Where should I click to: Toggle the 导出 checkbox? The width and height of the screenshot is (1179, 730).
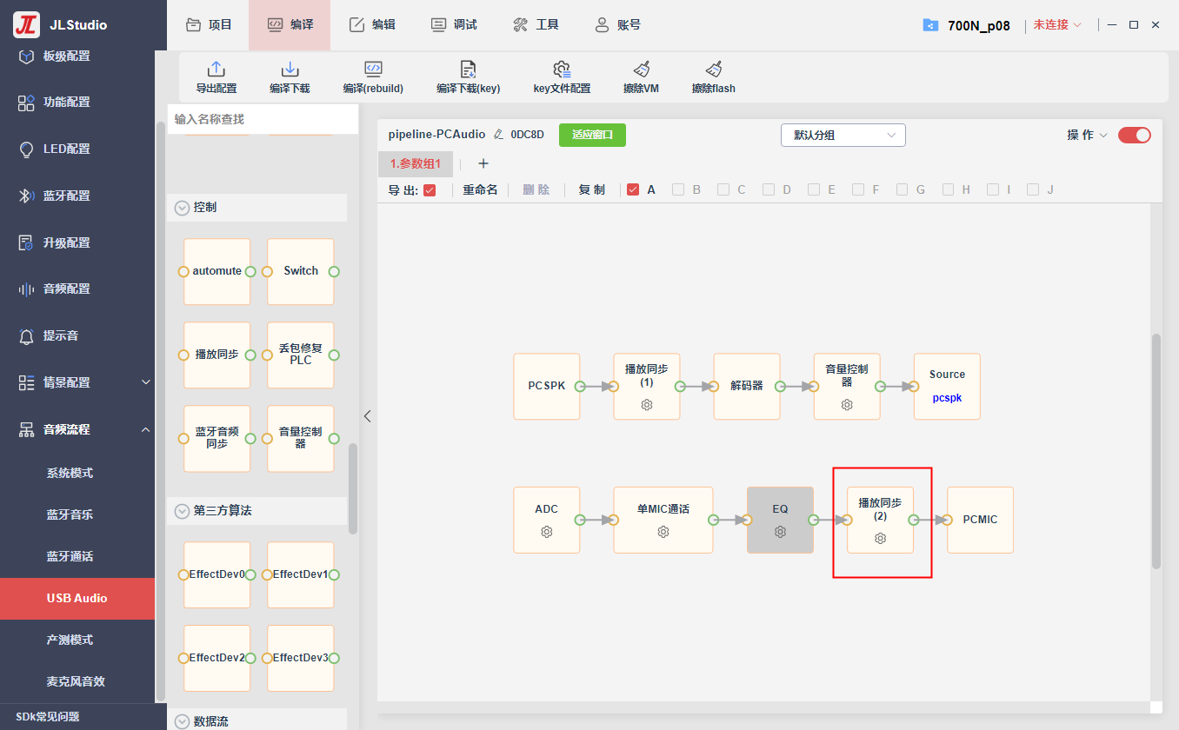430,190
